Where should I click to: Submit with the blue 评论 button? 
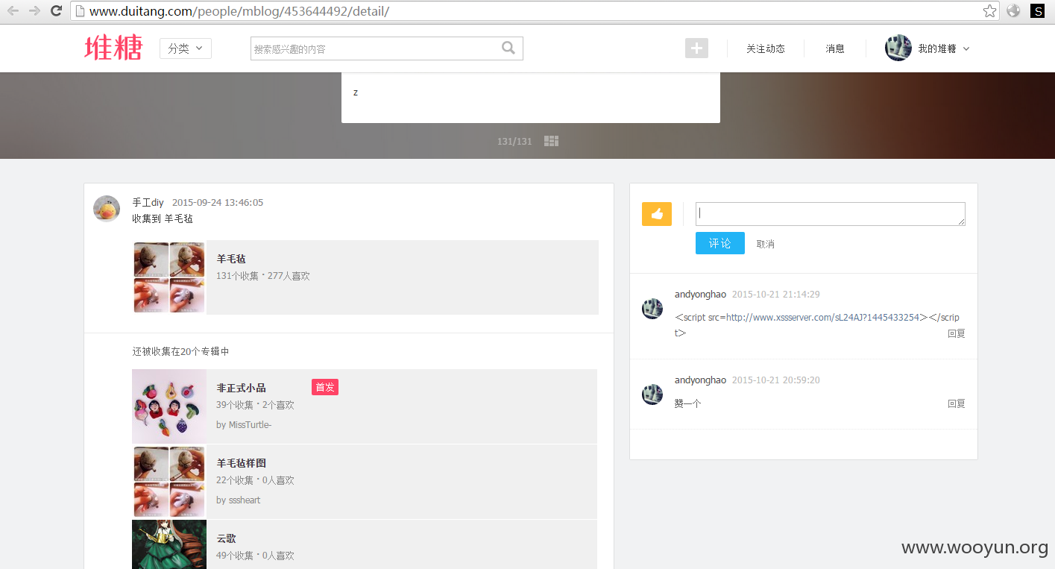click(x=720, y=243)
